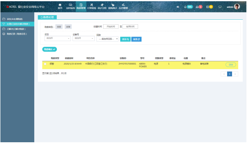Mute the alarm sound speaker icon
This screenshot has height=148, width=249.
click(x=178, y=7)
